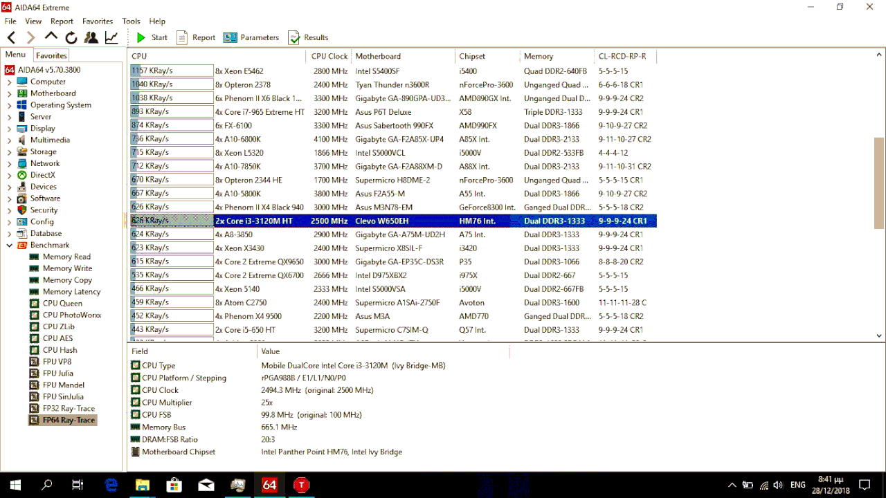Expand the Motherboard tree node

coord(10,93)
